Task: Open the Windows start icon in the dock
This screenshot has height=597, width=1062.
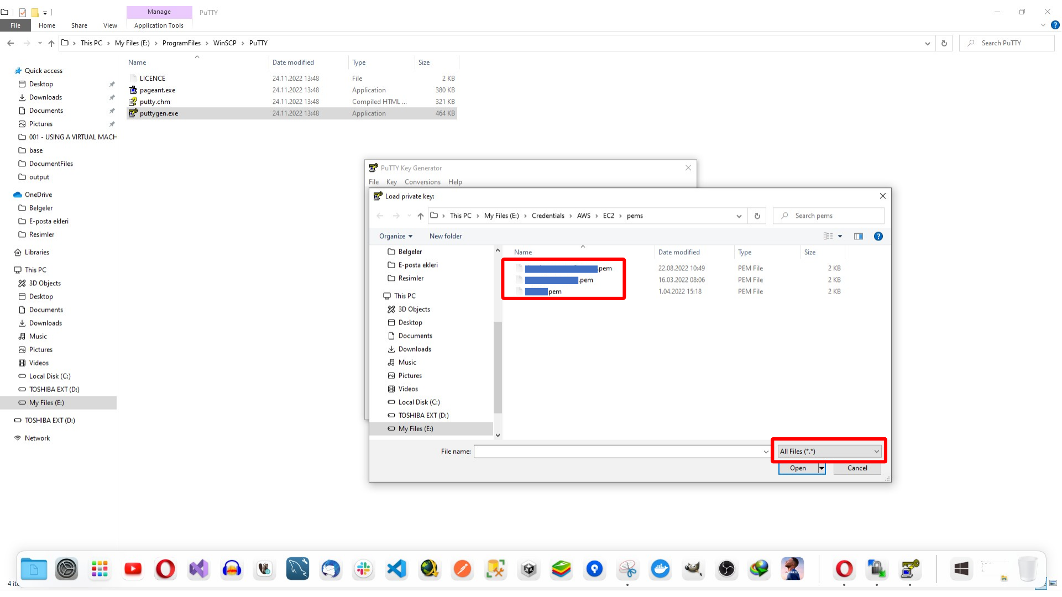Action: pyautogui.click(x=961, y=569)
